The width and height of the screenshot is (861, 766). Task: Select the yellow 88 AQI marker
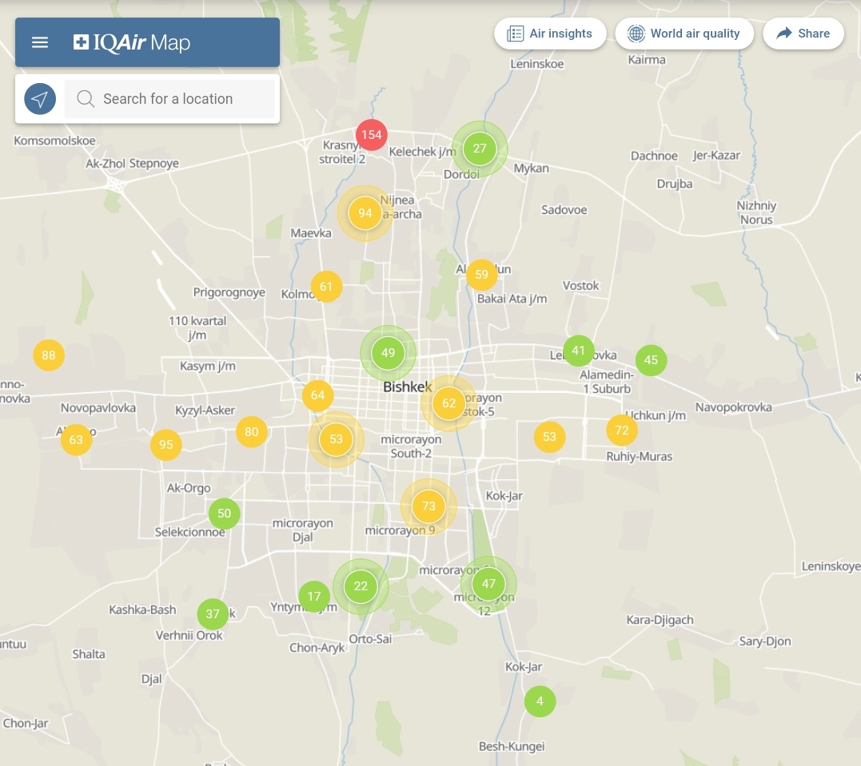coord(49,355)
